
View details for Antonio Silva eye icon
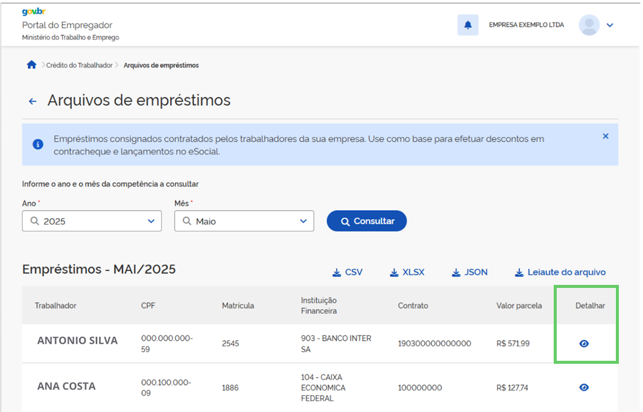(584, 343)
